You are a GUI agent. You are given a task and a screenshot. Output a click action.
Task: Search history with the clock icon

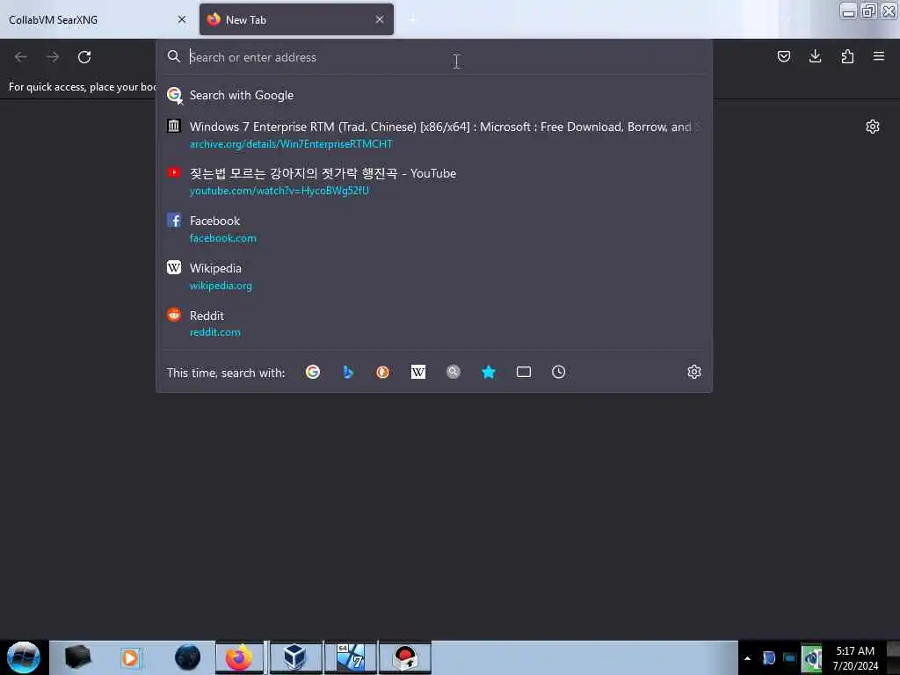coord(558,372)
